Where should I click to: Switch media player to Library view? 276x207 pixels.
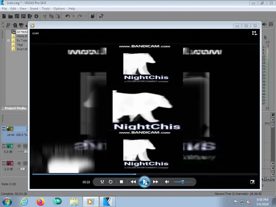254,33
